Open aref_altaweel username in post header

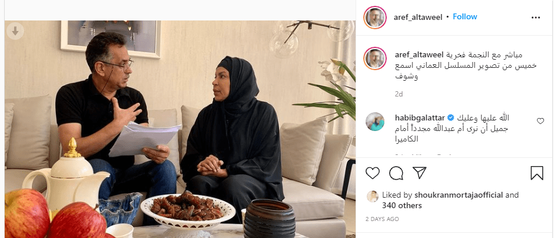418,17
